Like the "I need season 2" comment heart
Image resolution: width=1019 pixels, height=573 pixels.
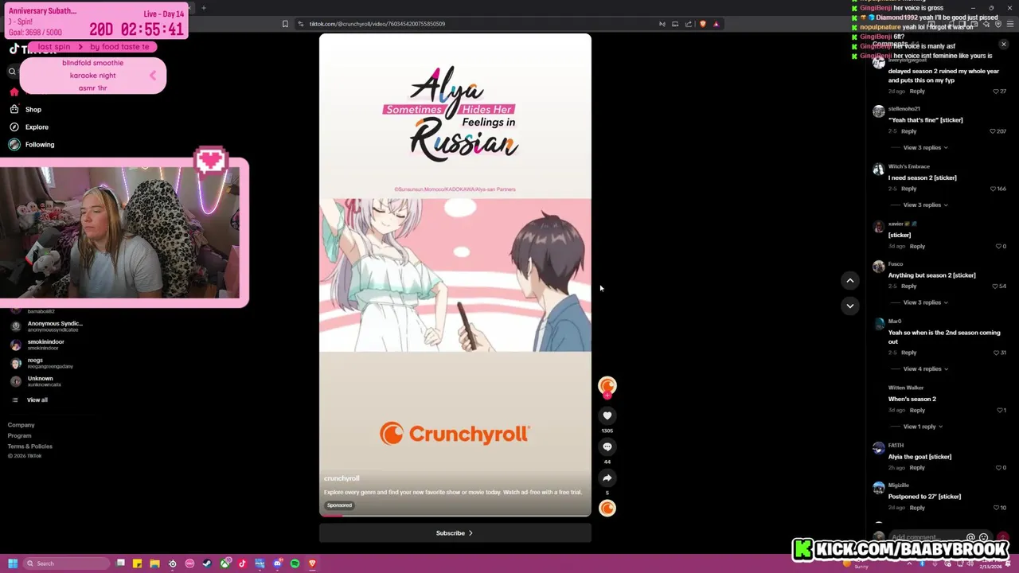(x=993, y=189)
